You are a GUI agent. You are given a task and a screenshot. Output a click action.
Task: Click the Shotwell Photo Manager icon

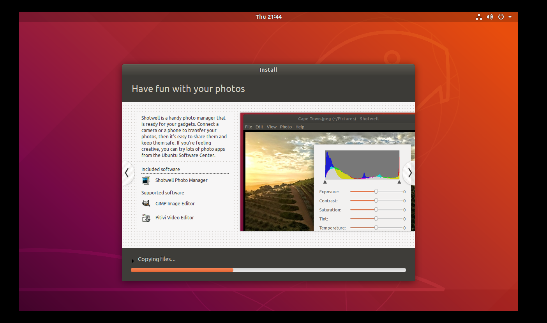(x=146, y=180)
